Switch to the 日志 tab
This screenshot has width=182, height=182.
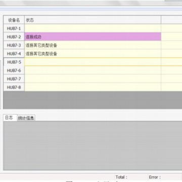(10, 118)
